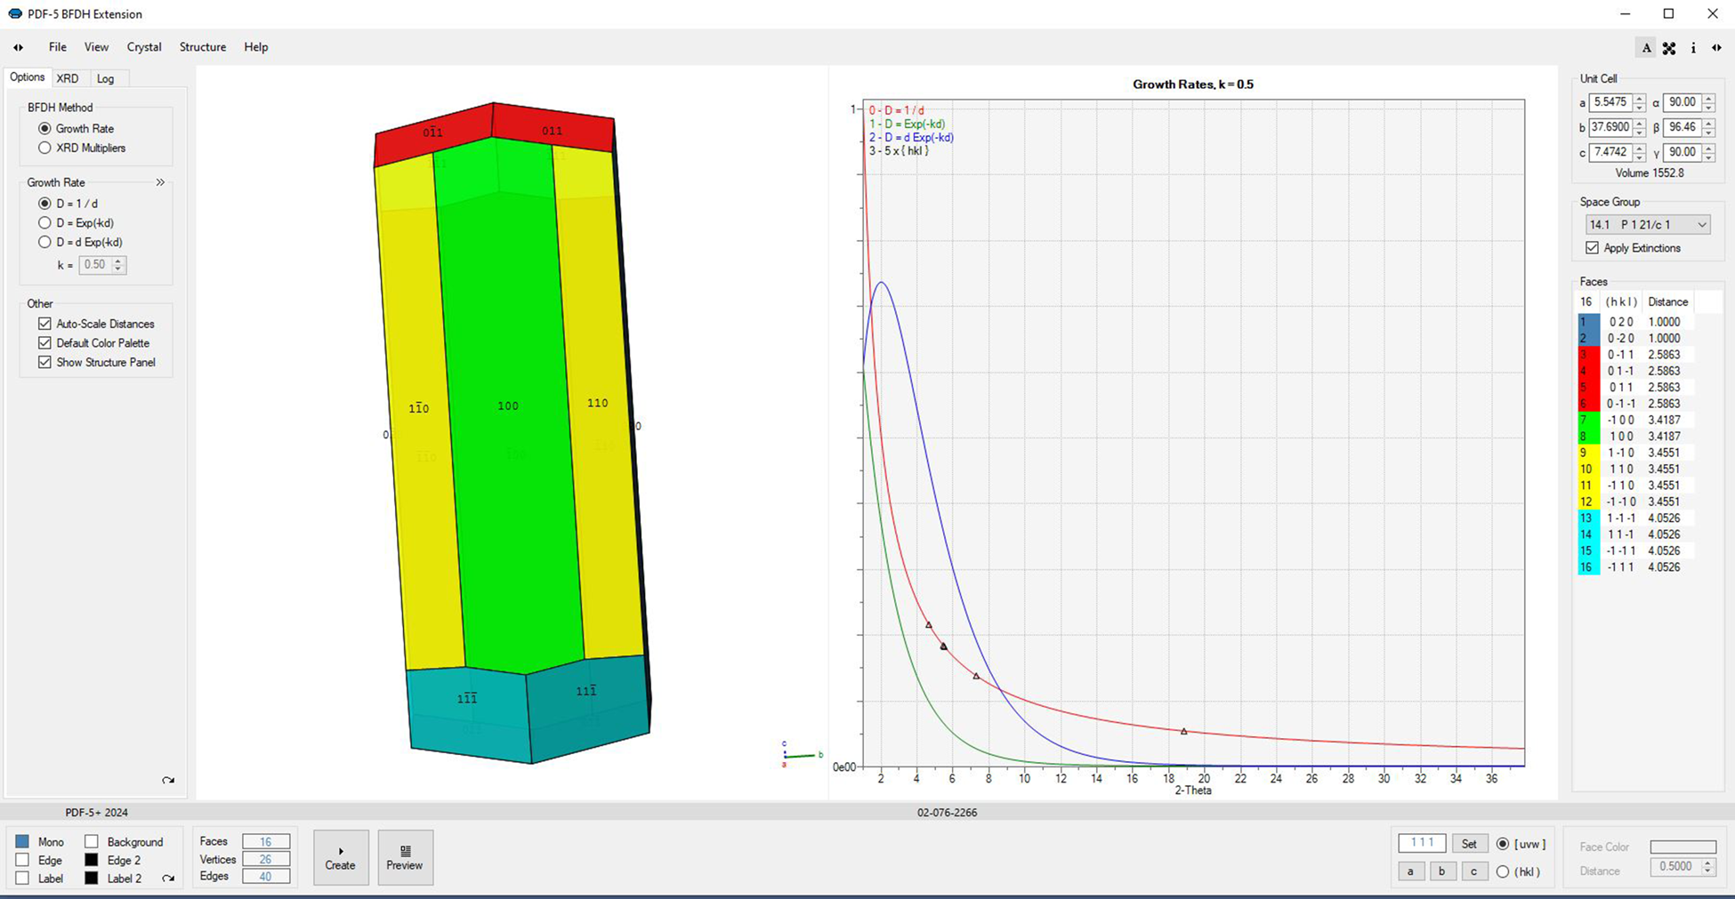The image size is (1735, 899).
Task: Click the "A" labels toggle icon in top-right toolbar
Action: [x=1647, y=48]
